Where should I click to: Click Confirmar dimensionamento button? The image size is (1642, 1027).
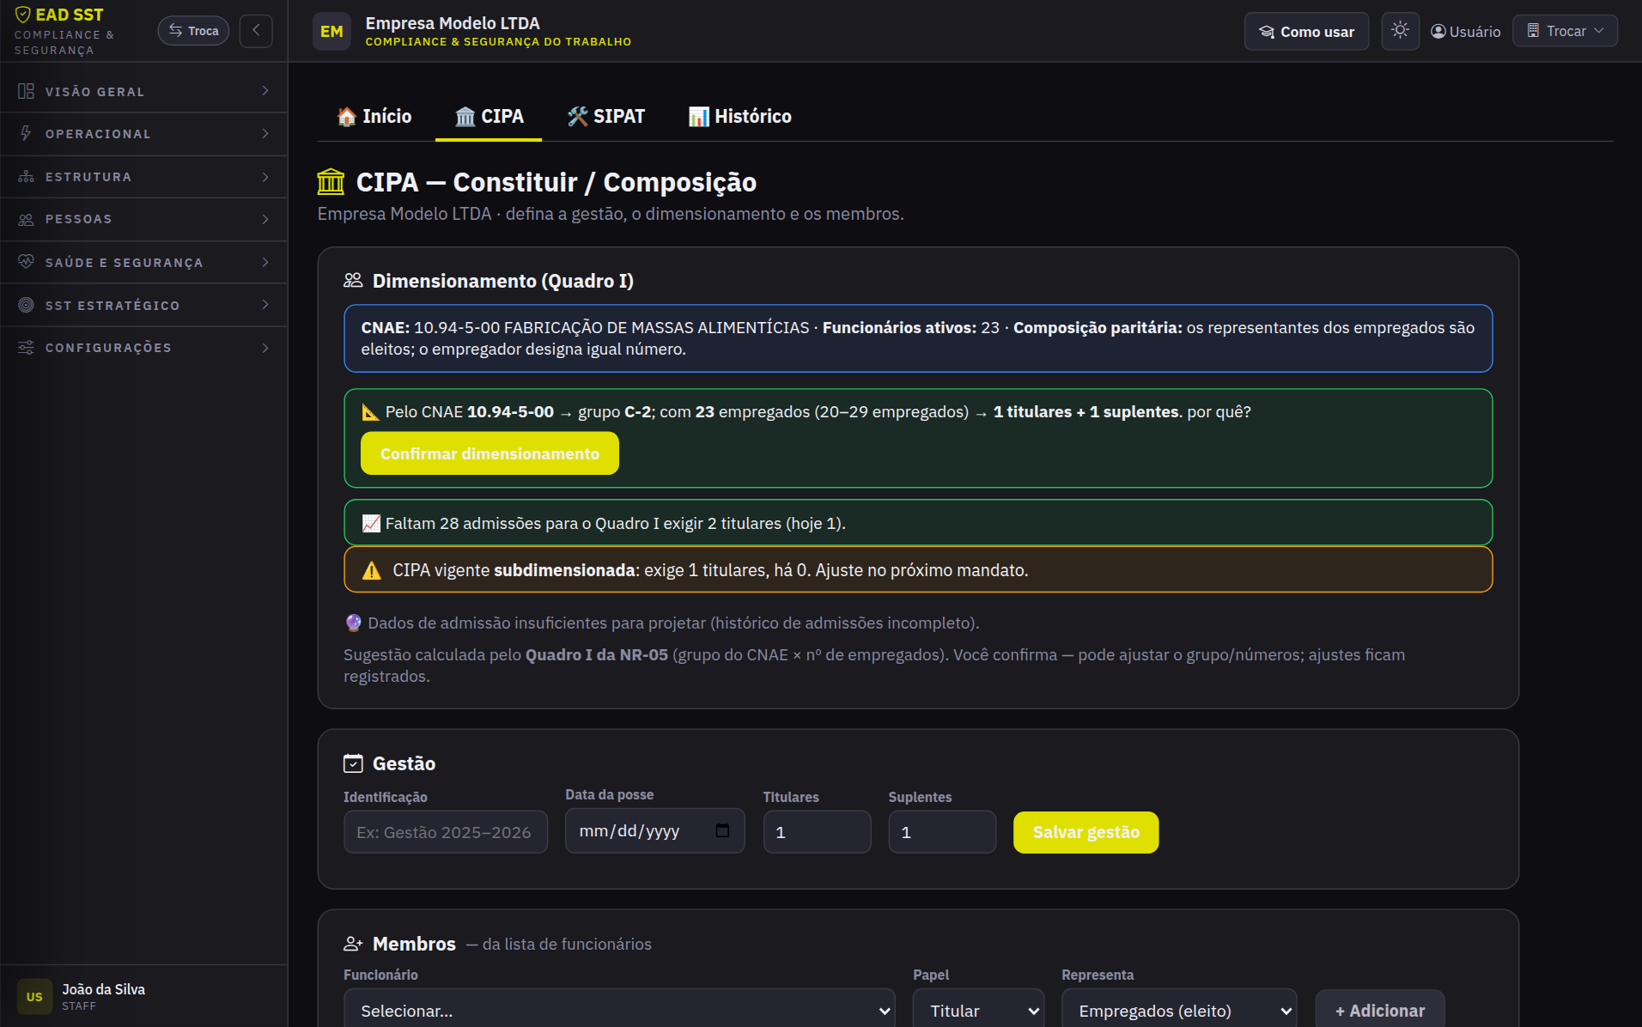(490, 453)
